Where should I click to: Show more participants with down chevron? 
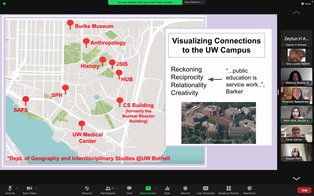click(297, 179)
